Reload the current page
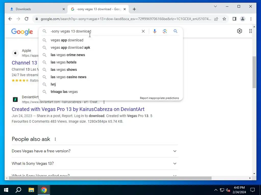 [27, 19]
